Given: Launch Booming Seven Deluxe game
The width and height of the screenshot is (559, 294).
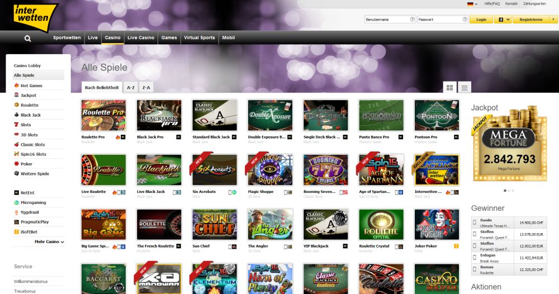Looking at the screenshot, I should (325, 170).
